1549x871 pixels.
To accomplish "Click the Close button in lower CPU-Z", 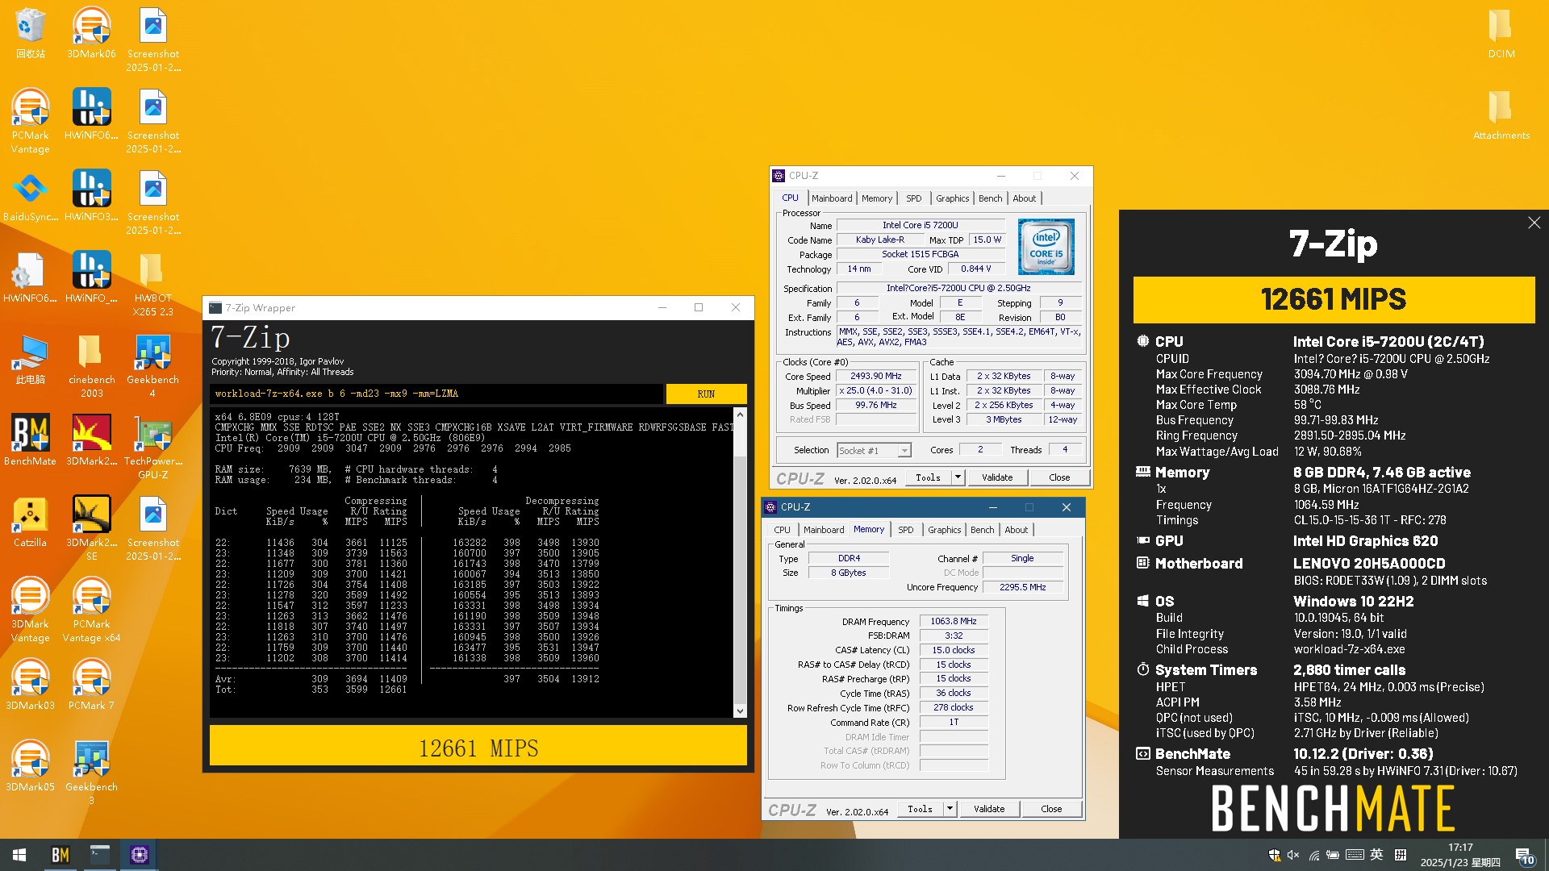I will pyautogui.click(x=1051, y=809).
